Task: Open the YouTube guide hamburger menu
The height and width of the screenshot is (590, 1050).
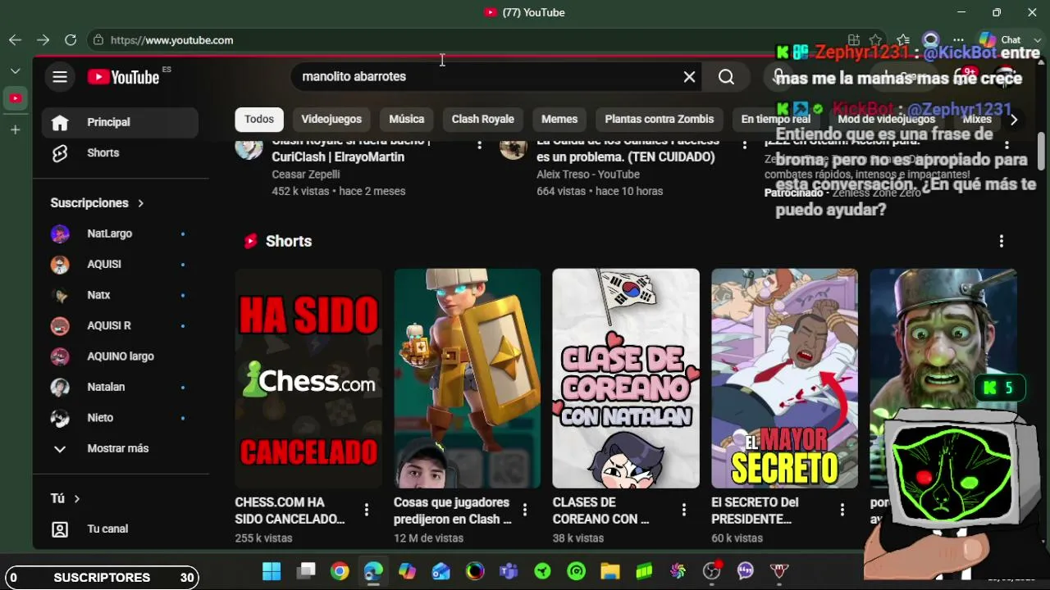Action: 60,77
